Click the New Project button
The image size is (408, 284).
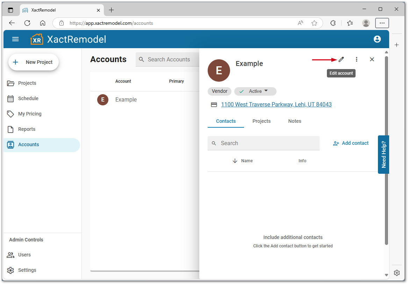(34, 62)
